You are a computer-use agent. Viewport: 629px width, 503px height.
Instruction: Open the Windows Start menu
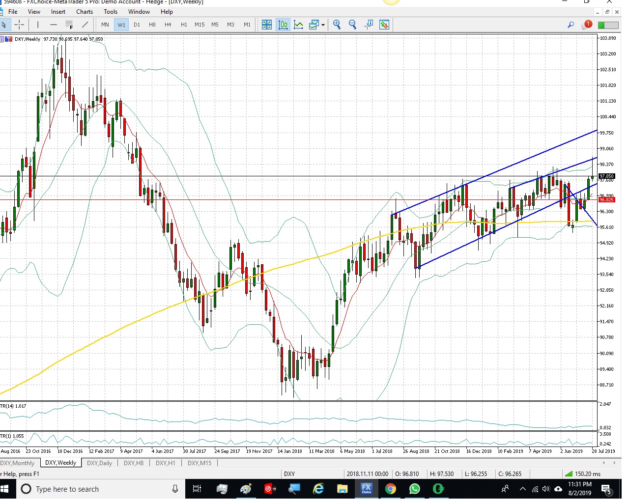pos(5,489)
